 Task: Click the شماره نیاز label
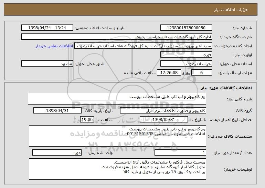pos(242,28)
